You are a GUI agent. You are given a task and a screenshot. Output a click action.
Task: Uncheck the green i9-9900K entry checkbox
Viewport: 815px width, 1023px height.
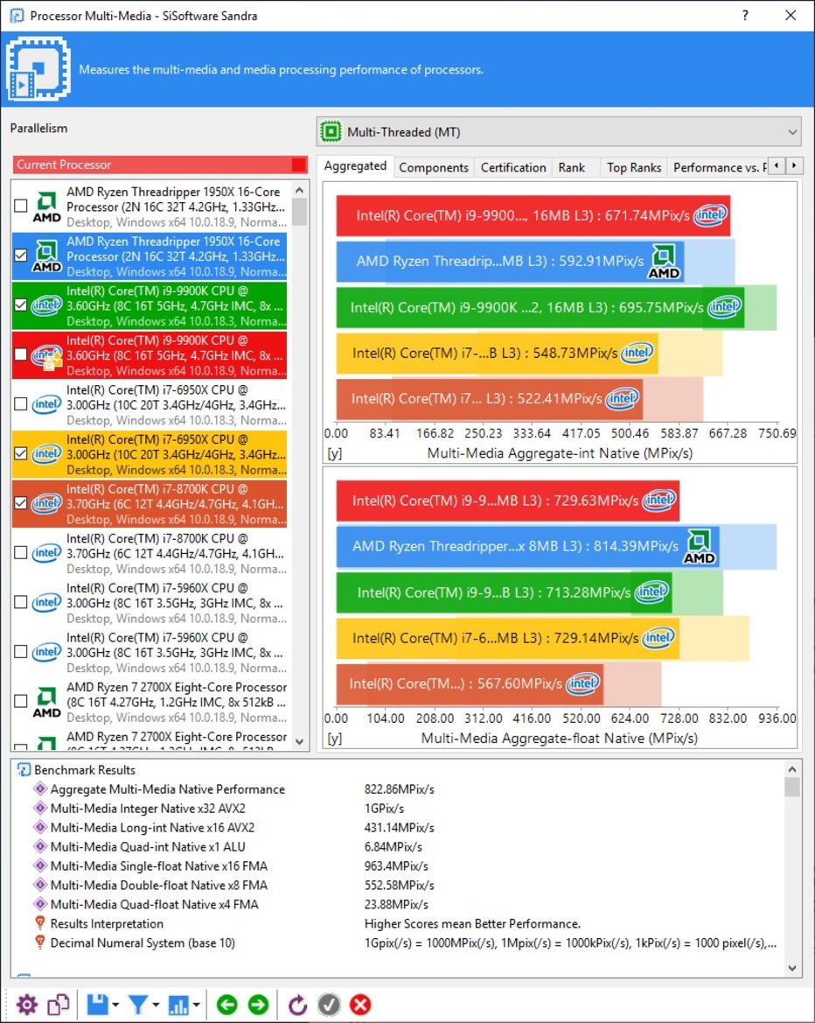tap(21, 305)
